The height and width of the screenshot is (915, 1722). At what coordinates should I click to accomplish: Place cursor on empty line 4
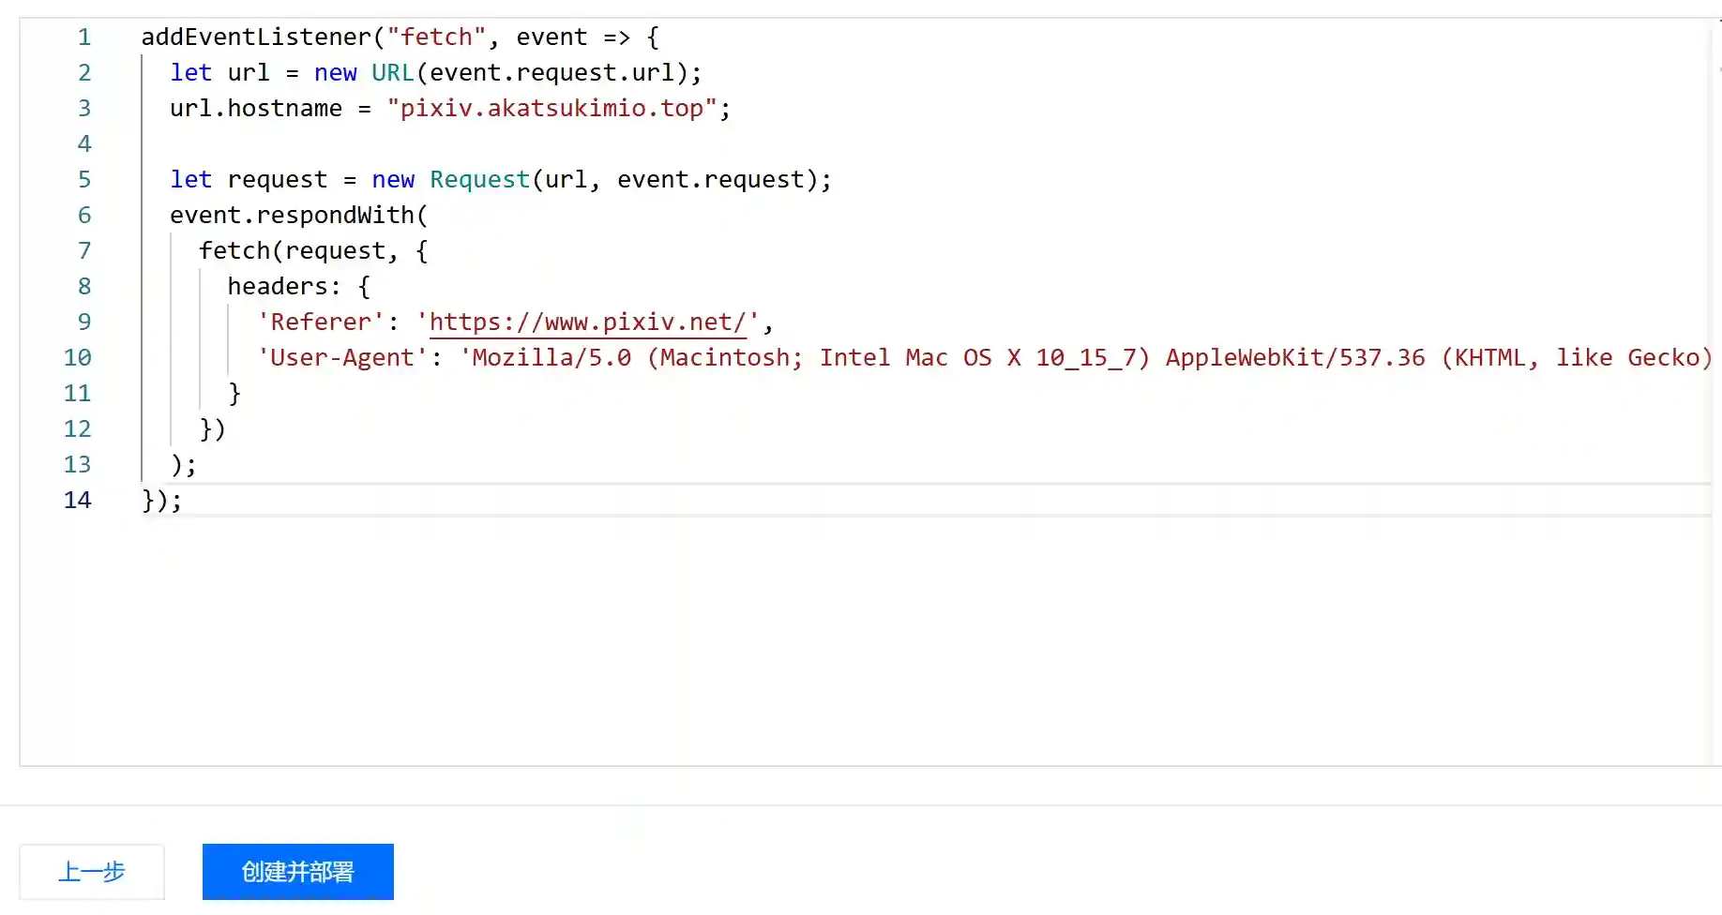click(x=375, y=144)
